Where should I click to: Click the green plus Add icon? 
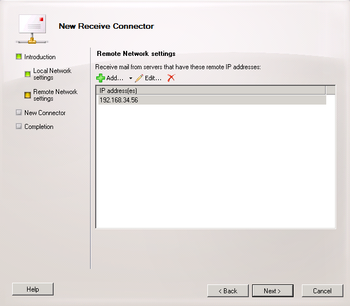tap(101, 78)
